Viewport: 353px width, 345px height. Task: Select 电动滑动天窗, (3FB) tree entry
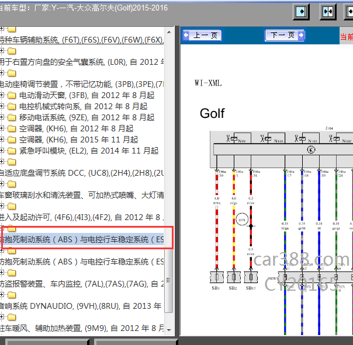(86, 95)
